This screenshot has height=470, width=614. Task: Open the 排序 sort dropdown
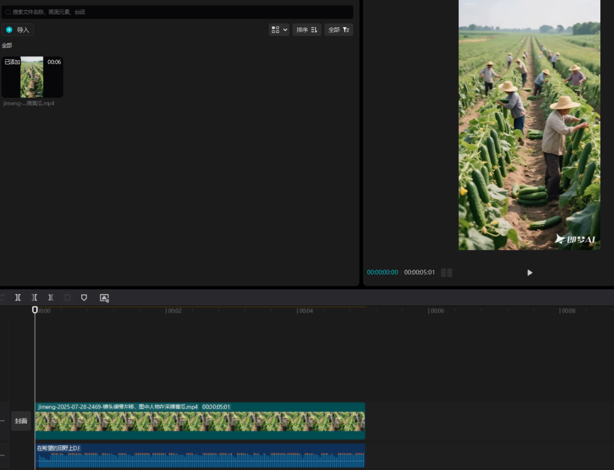point(306,30)
